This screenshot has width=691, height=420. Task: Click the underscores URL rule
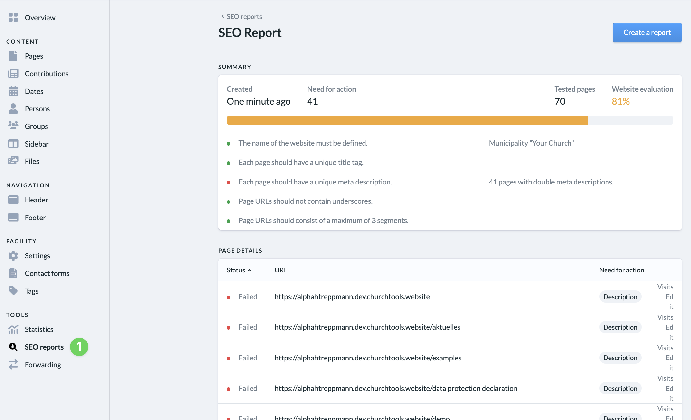[x=306, y=201]
